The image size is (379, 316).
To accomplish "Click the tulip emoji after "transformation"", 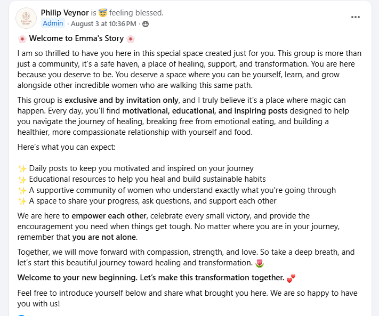I will point(260,263).
